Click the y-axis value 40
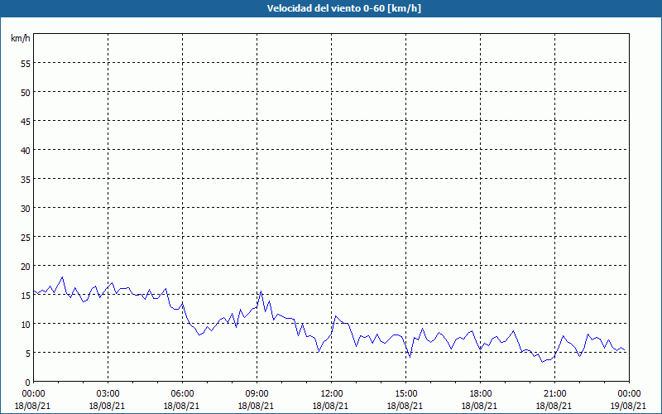Screen dimensions: 662x414 click(x=26, y=151)
